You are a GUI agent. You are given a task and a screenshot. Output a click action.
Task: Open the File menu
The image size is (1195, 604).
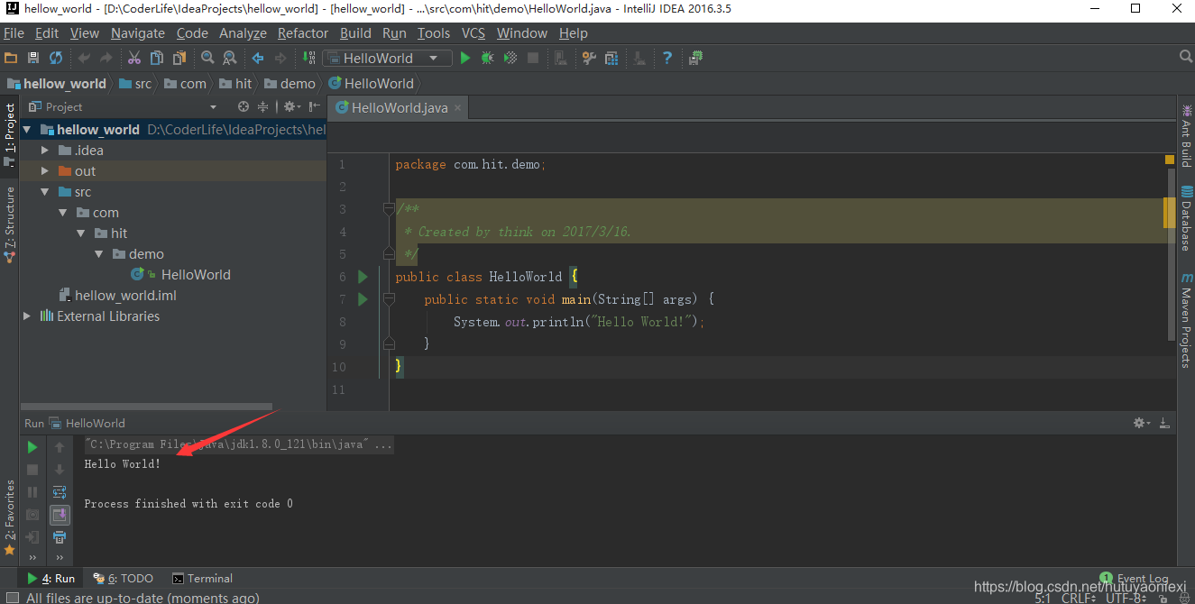(14, 33)
